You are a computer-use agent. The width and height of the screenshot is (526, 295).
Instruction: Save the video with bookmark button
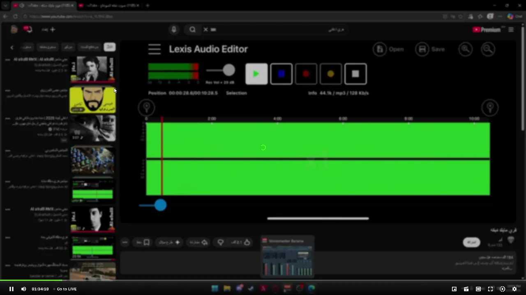[143, 243]
